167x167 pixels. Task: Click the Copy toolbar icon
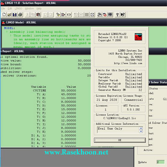pyautogui.click(x=33, y=15)
